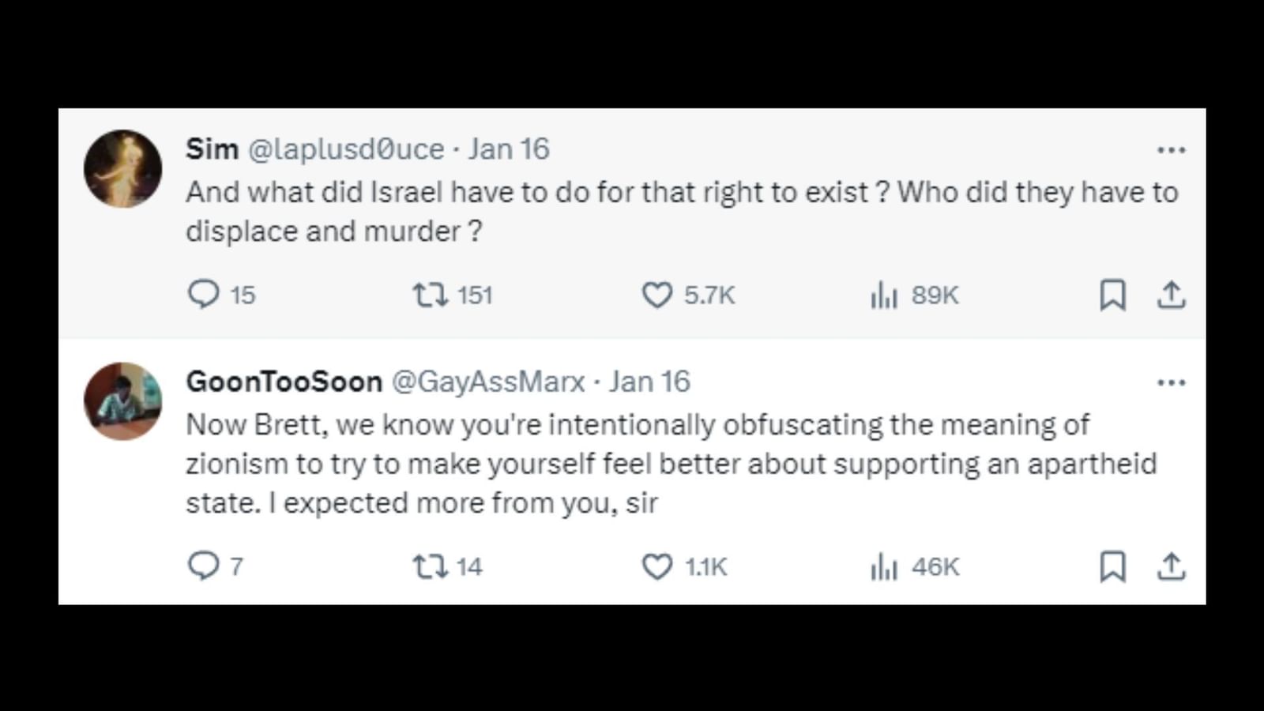Click the Sim display name
1264x711 pixels.
212,149
